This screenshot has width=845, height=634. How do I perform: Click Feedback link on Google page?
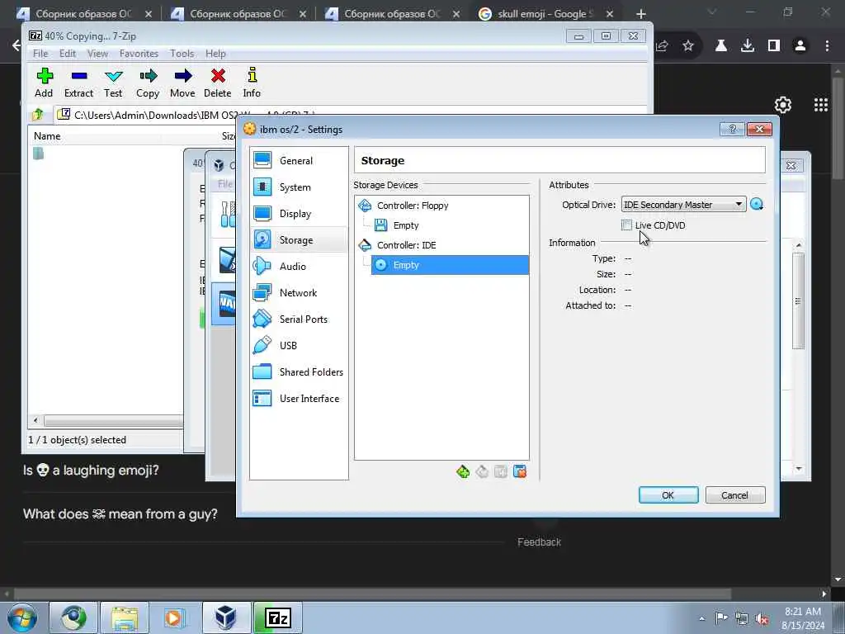(x=539, y=542)
